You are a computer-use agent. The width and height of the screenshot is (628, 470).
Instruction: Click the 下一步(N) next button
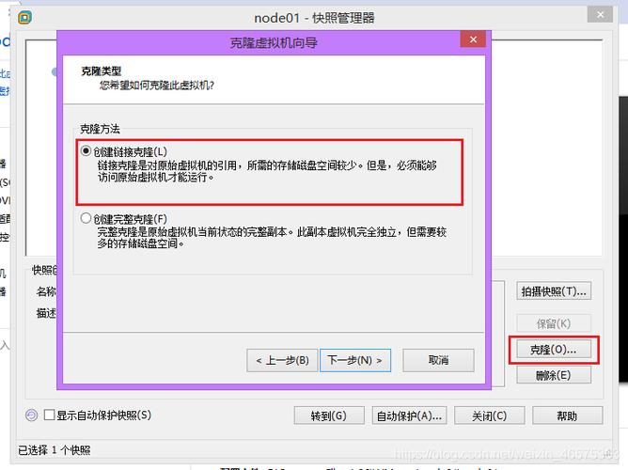pyautogui.click(x=354, y=360)
